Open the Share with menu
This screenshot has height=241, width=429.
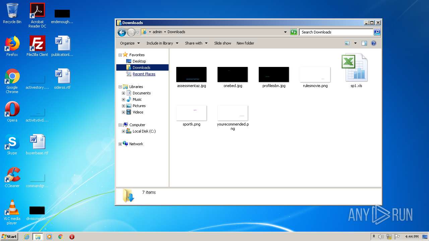click(196, 43)
